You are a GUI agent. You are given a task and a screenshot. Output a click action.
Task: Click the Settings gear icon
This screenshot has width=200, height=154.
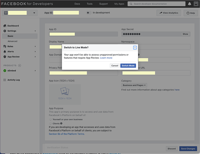click(5, 31)
